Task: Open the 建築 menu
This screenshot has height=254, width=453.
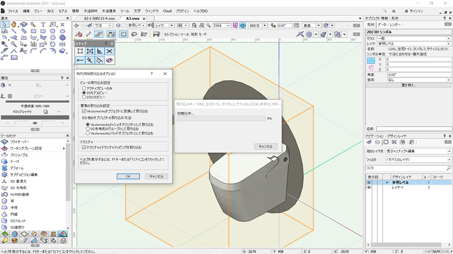Action: tap(76, 11)
